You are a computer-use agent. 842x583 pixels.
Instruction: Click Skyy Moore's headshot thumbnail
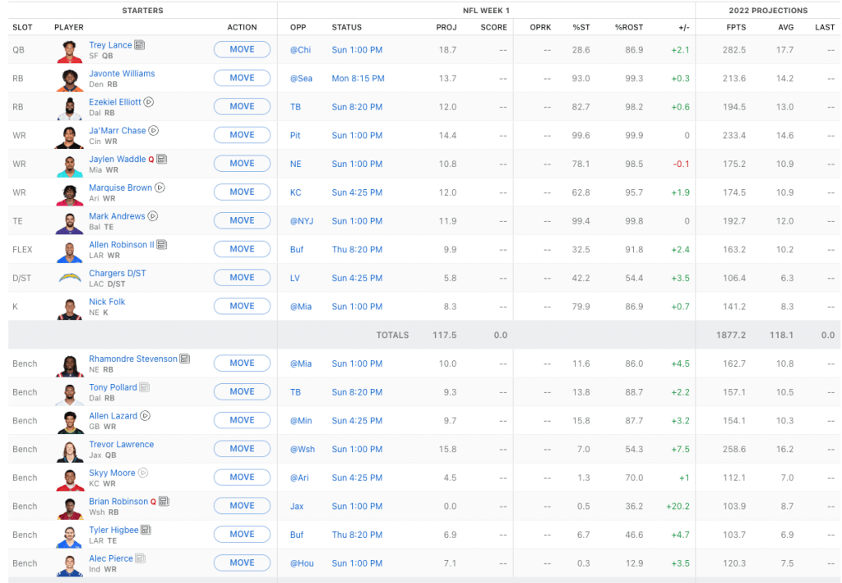tap(70, 478)
